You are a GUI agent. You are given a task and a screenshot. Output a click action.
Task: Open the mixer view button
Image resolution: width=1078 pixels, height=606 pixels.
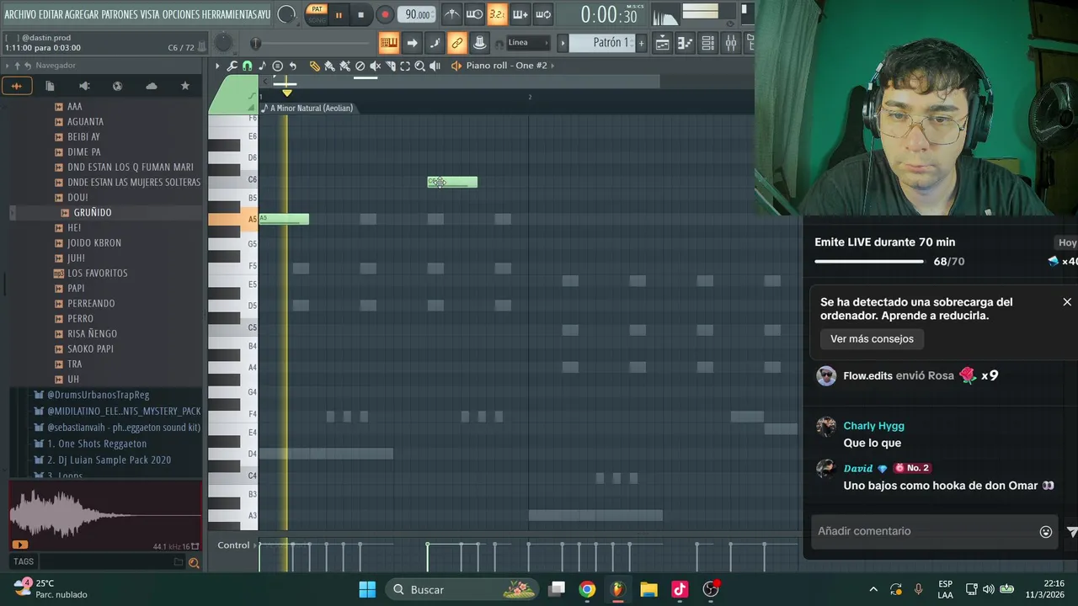pyautogui.click(x=731, y=43)
